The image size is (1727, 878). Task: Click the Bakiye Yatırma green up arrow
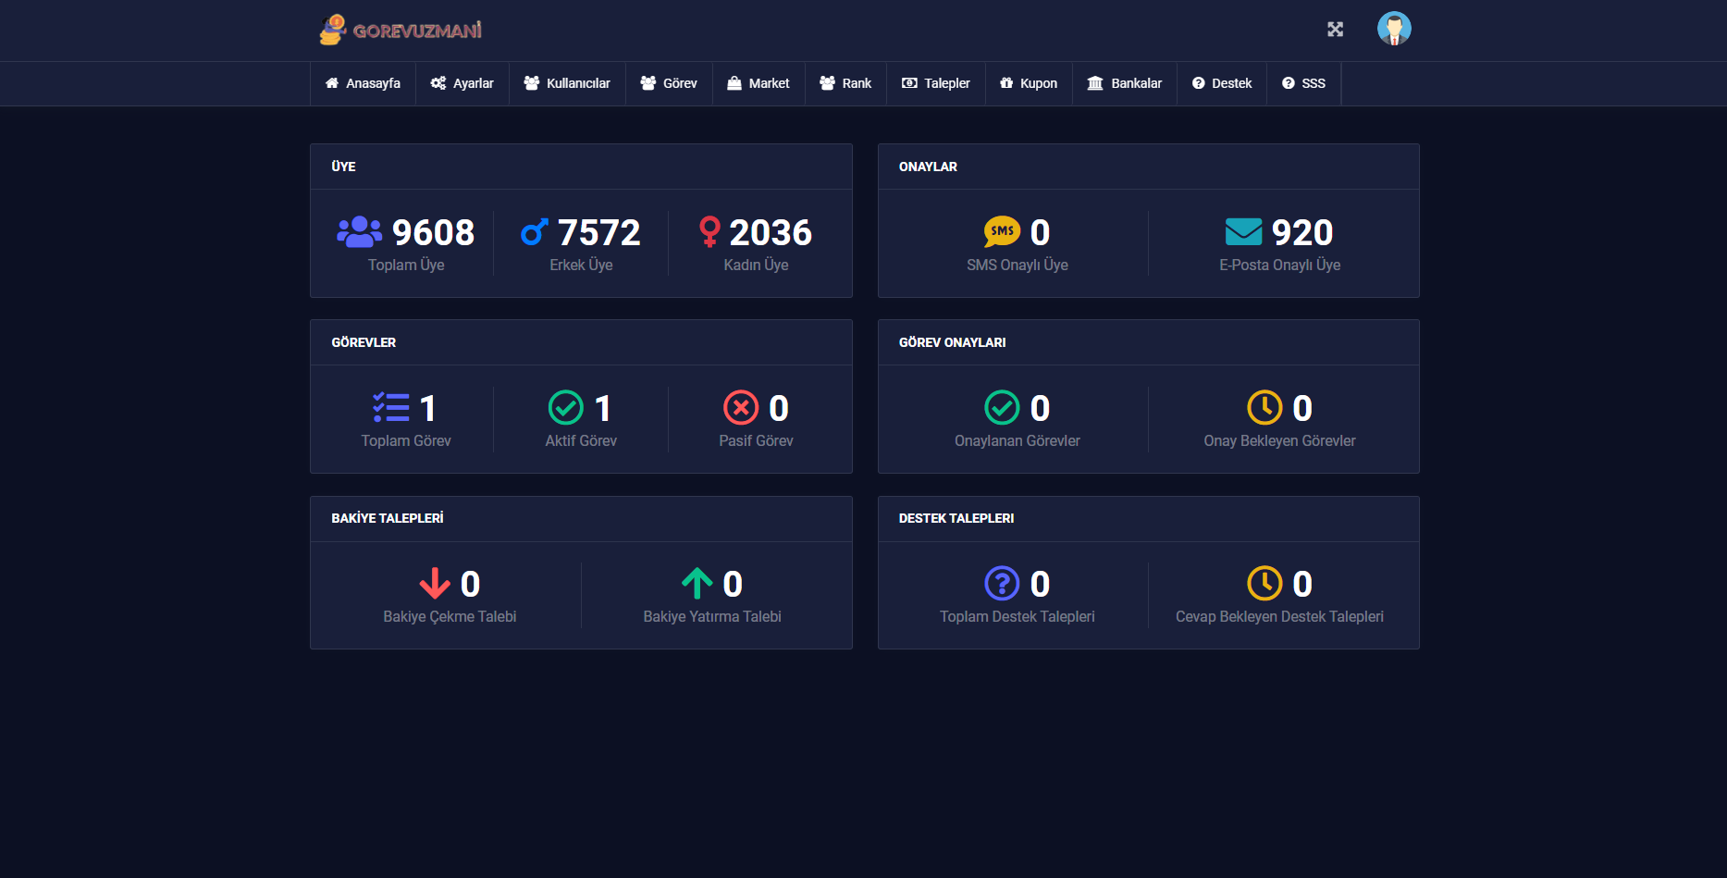pos(697,583)
